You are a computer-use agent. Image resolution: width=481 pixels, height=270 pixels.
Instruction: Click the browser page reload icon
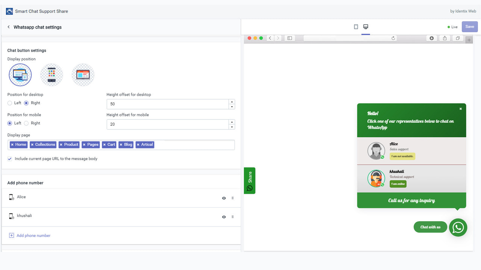click(393, 38)
